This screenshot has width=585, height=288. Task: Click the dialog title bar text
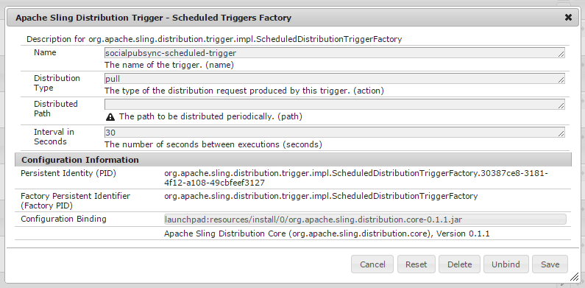coord(153,18)
